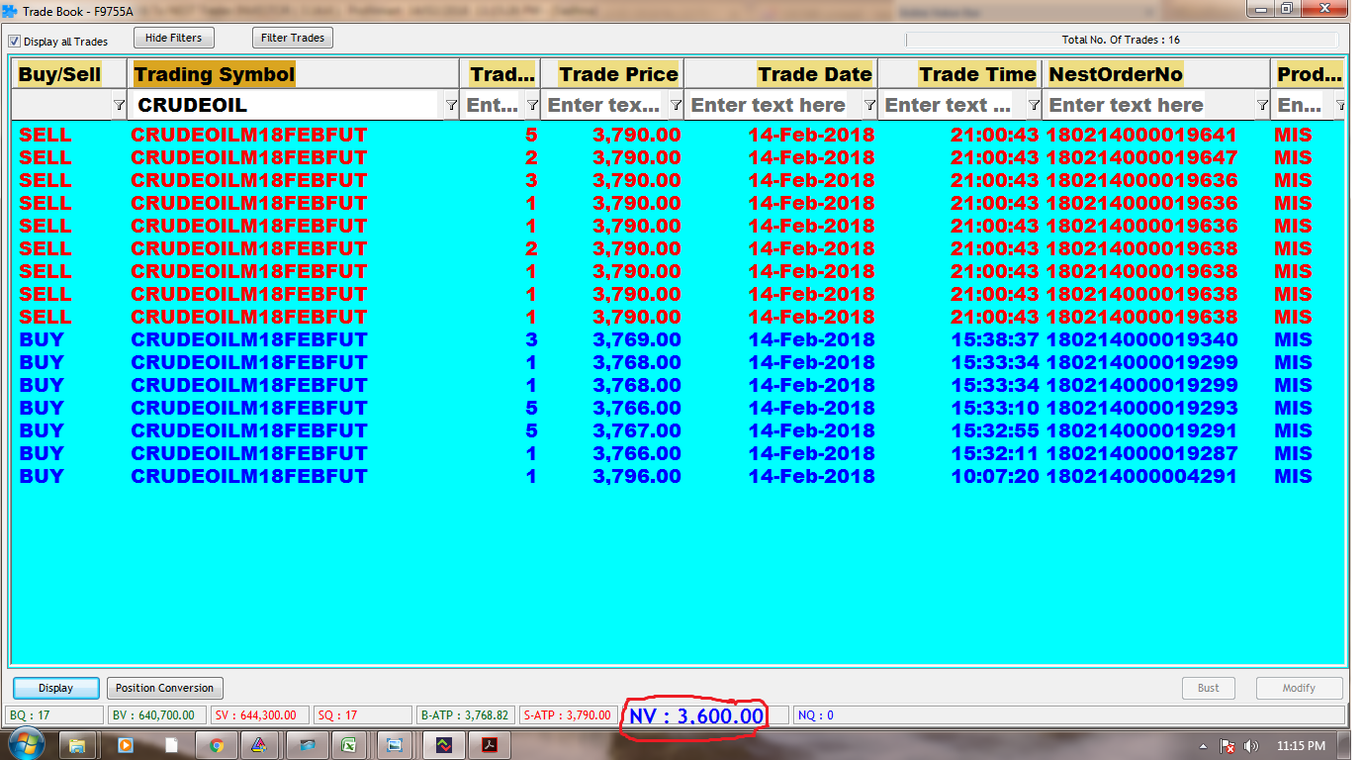Viewport: 1365px width, 760px height.
Task: Open Adobe Reader from the taskbar
Action: (490, 745)
